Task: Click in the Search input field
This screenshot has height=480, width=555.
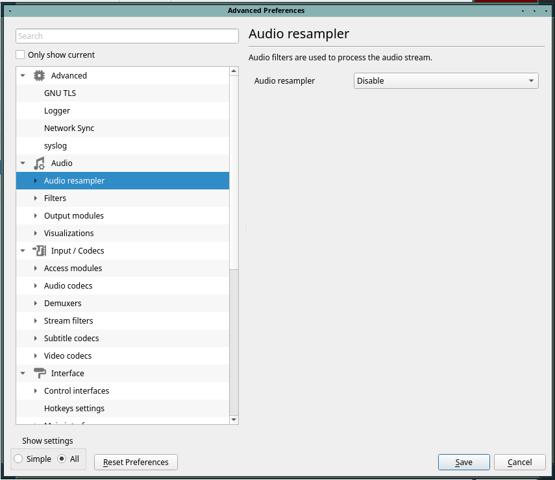Action: coord(127,36)
